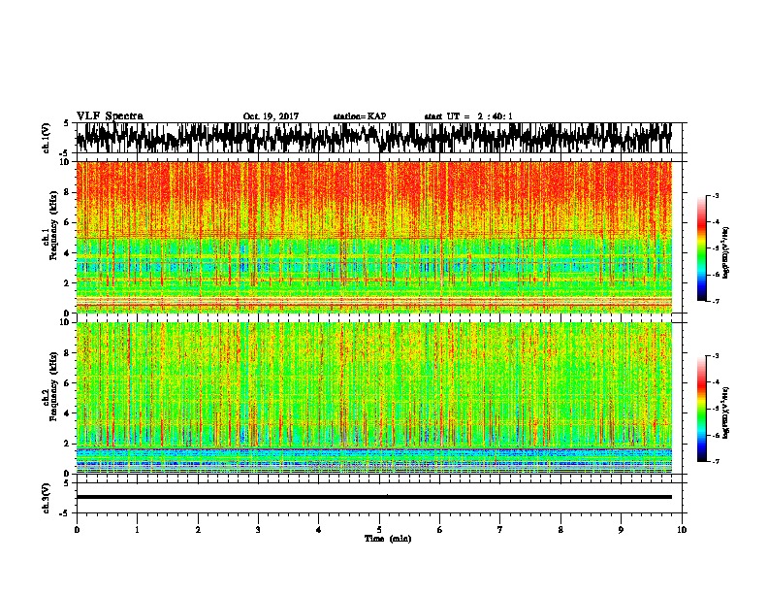Image resolution: width=768 pixels, height=594 pixels.
Task: Click the "-7" label on ch.2 color bar
Action: point(715,462)
